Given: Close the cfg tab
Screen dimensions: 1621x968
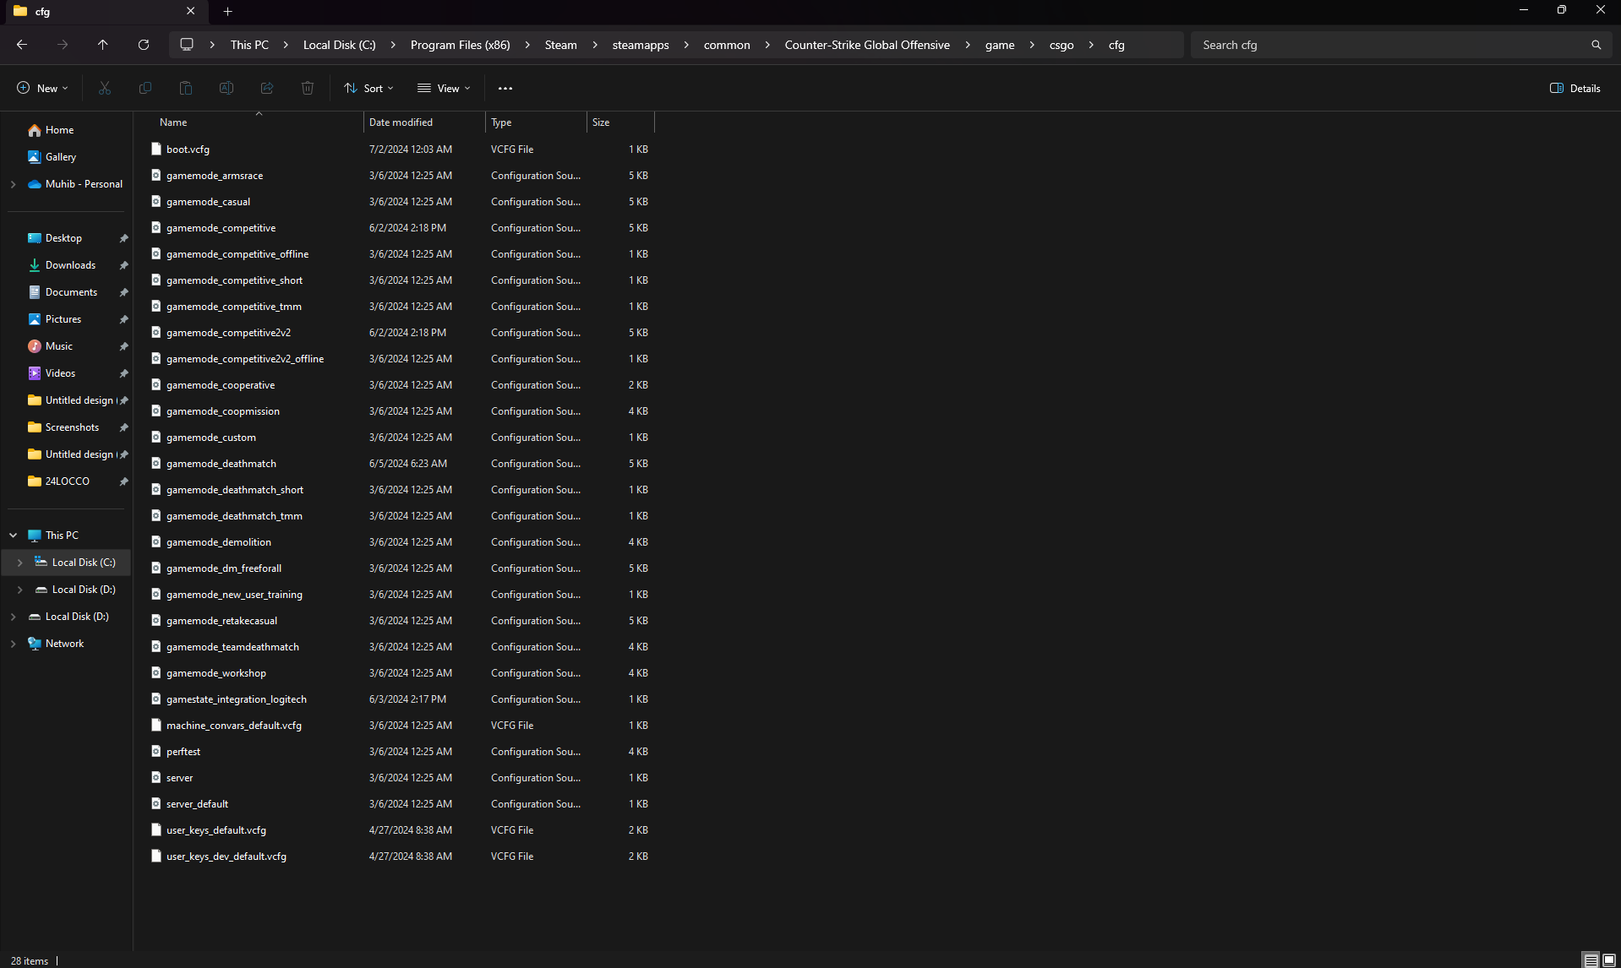Looking at the screenshot, I should [190, 11].
